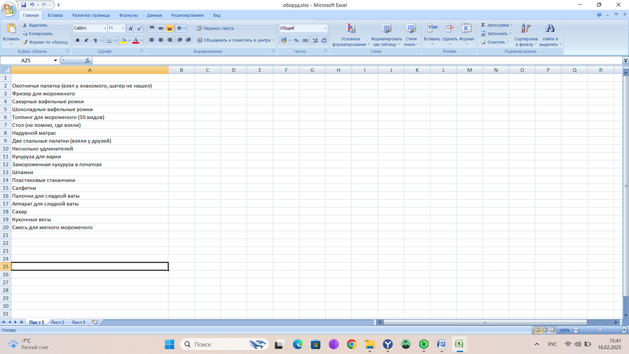Switch to the Разметка страницы tab
This screenshot has height=354, width=629.
[91, 15]
